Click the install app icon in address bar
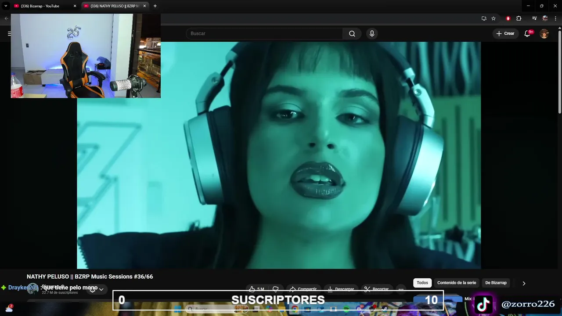 484,18
